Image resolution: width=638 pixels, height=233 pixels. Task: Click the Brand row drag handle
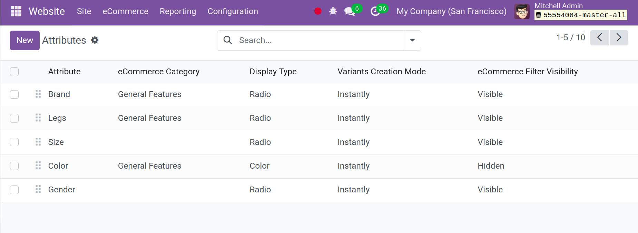38,94
